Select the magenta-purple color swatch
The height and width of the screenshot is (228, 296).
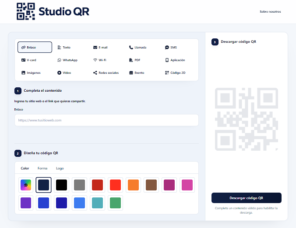click(x=169, y=185)
